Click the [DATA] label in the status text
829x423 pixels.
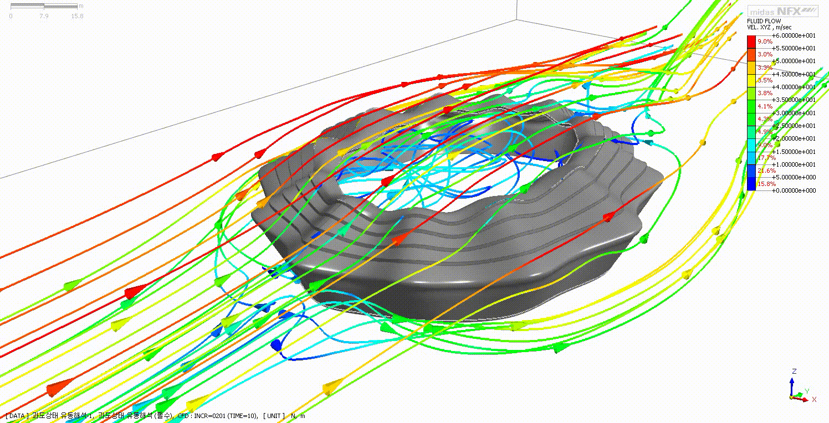16,416
